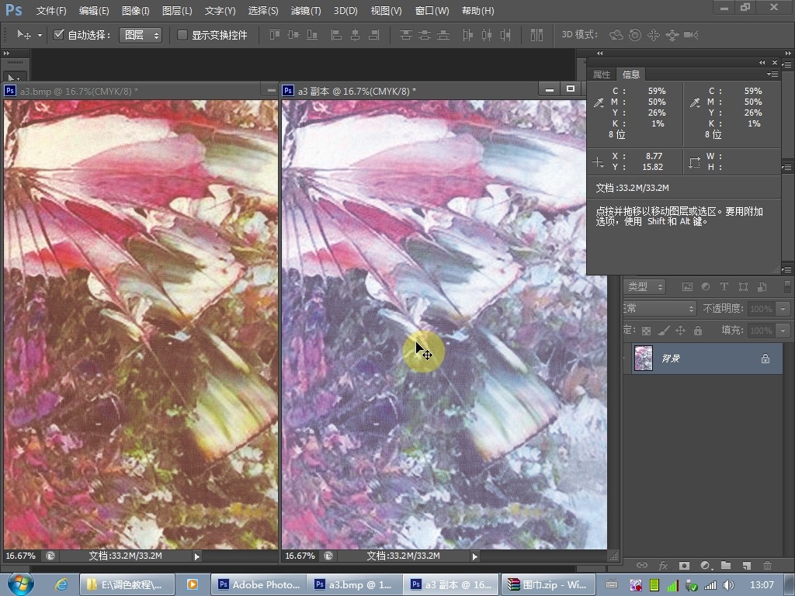Open the 类型 layer filter dropdown
This screenshot has height=596, width=795.
tap(644, 287)
